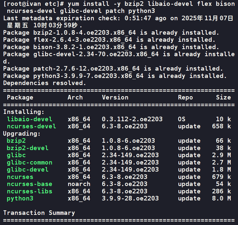Click the green python3 package name
This screenshot has height=225, width=238.
pyautogui.click(x=20, y=199)
